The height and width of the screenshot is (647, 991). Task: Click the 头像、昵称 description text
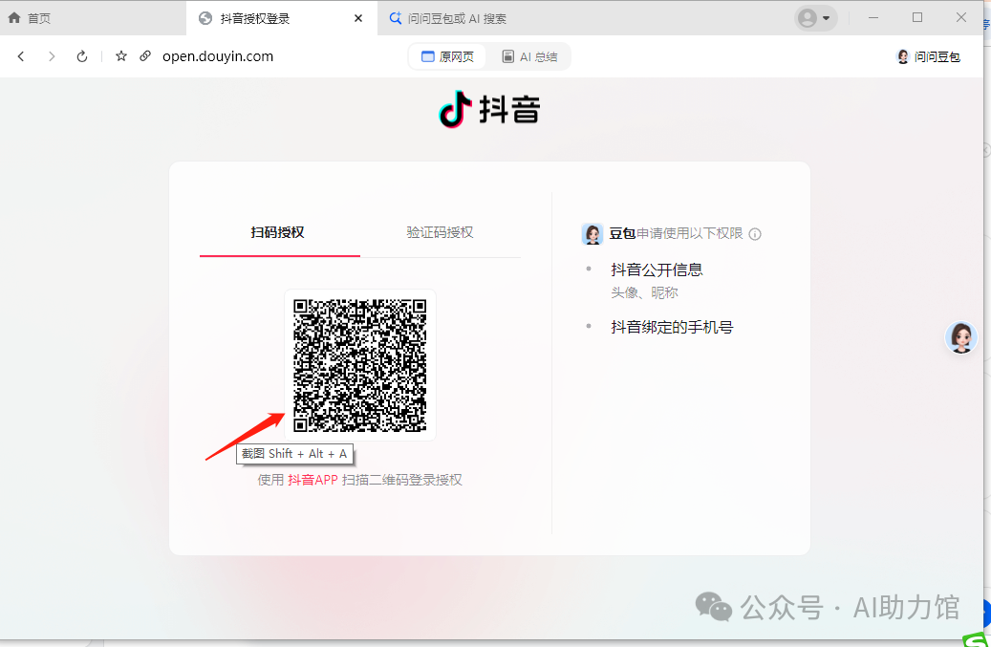point(644,292)
